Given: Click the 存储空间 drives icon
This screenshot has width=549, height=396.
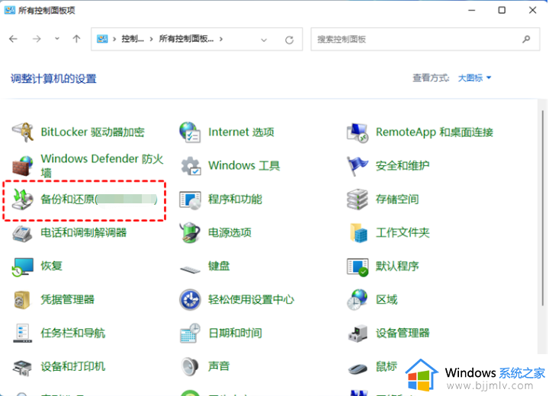Looking at the screenshot, I should tap(358, 199).
